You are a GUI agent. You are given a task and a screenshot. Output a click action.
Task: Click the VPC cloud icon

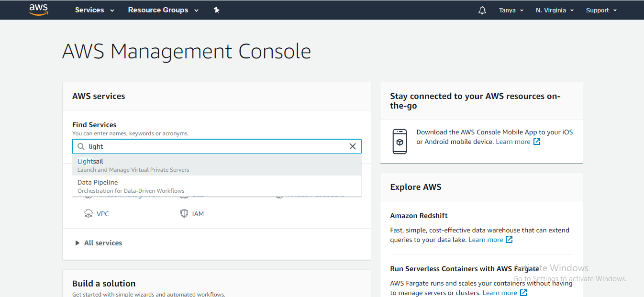pos(89,214)
